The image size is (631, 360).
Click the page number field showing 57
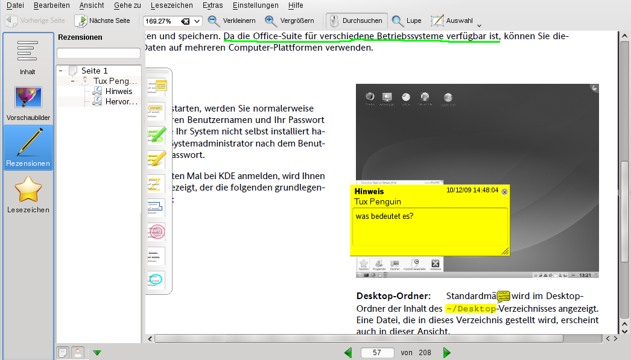click(x=377, y=353)
